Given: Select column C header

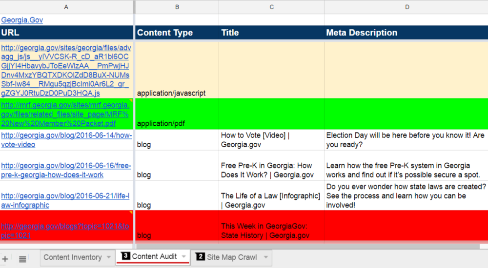Looking at the screenshot, I should coord(271,7).
